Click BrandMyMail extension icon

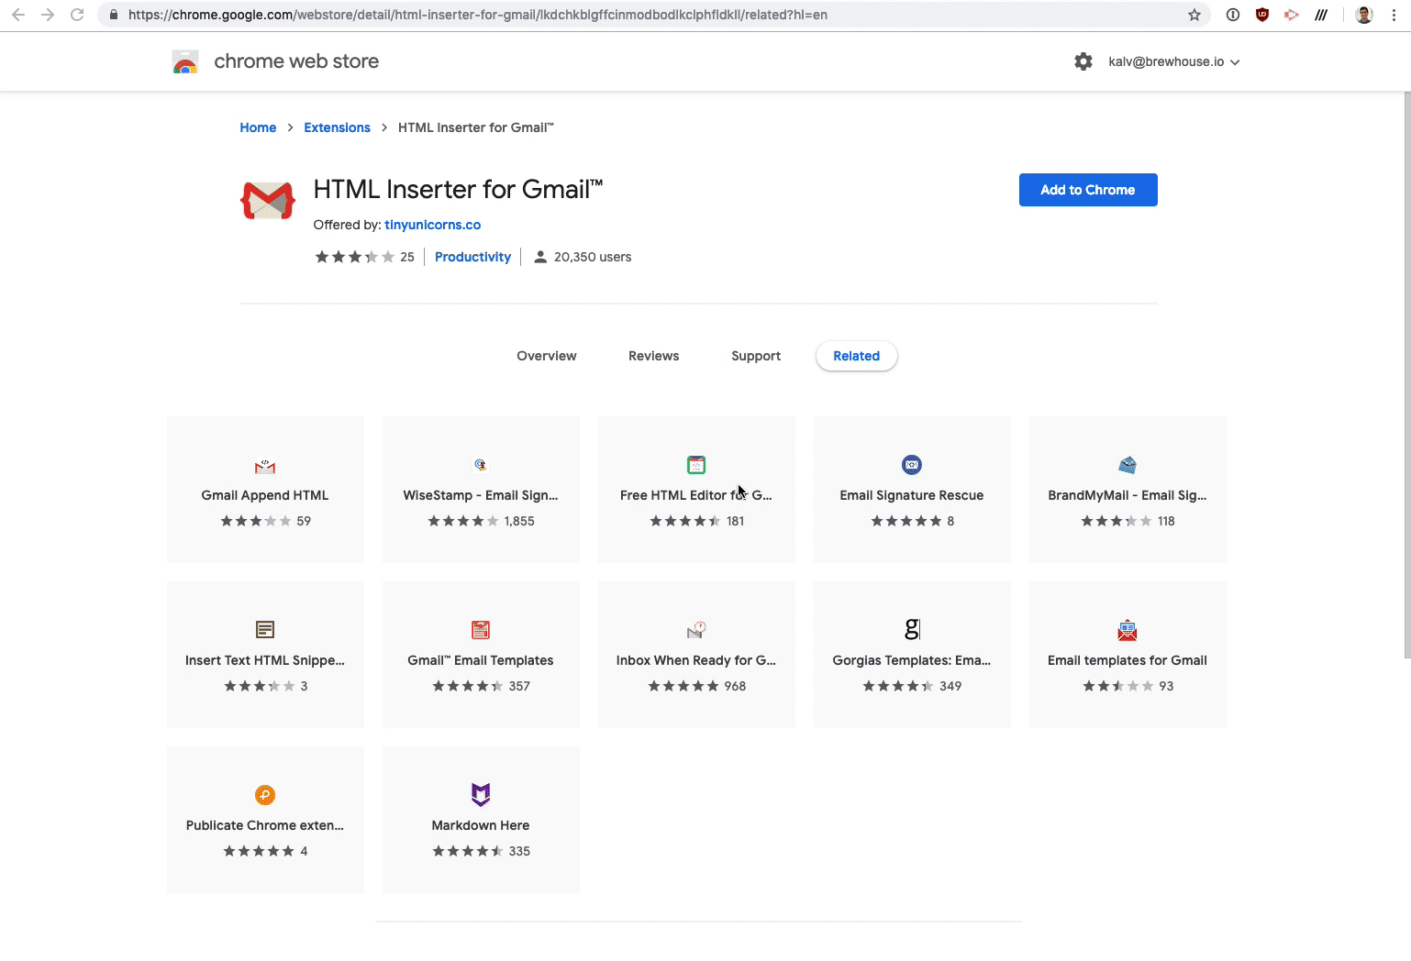(x=1128, y=465)
